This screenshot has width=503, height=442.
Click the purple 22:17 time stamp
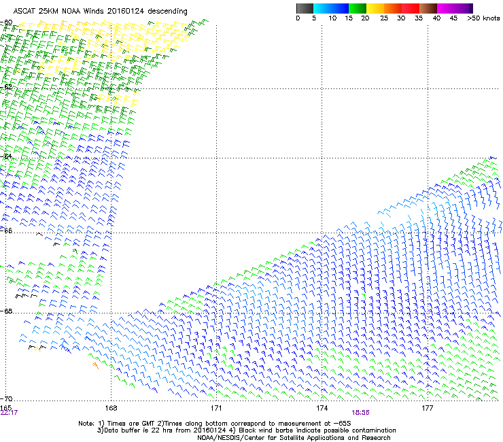coord(9,413)
